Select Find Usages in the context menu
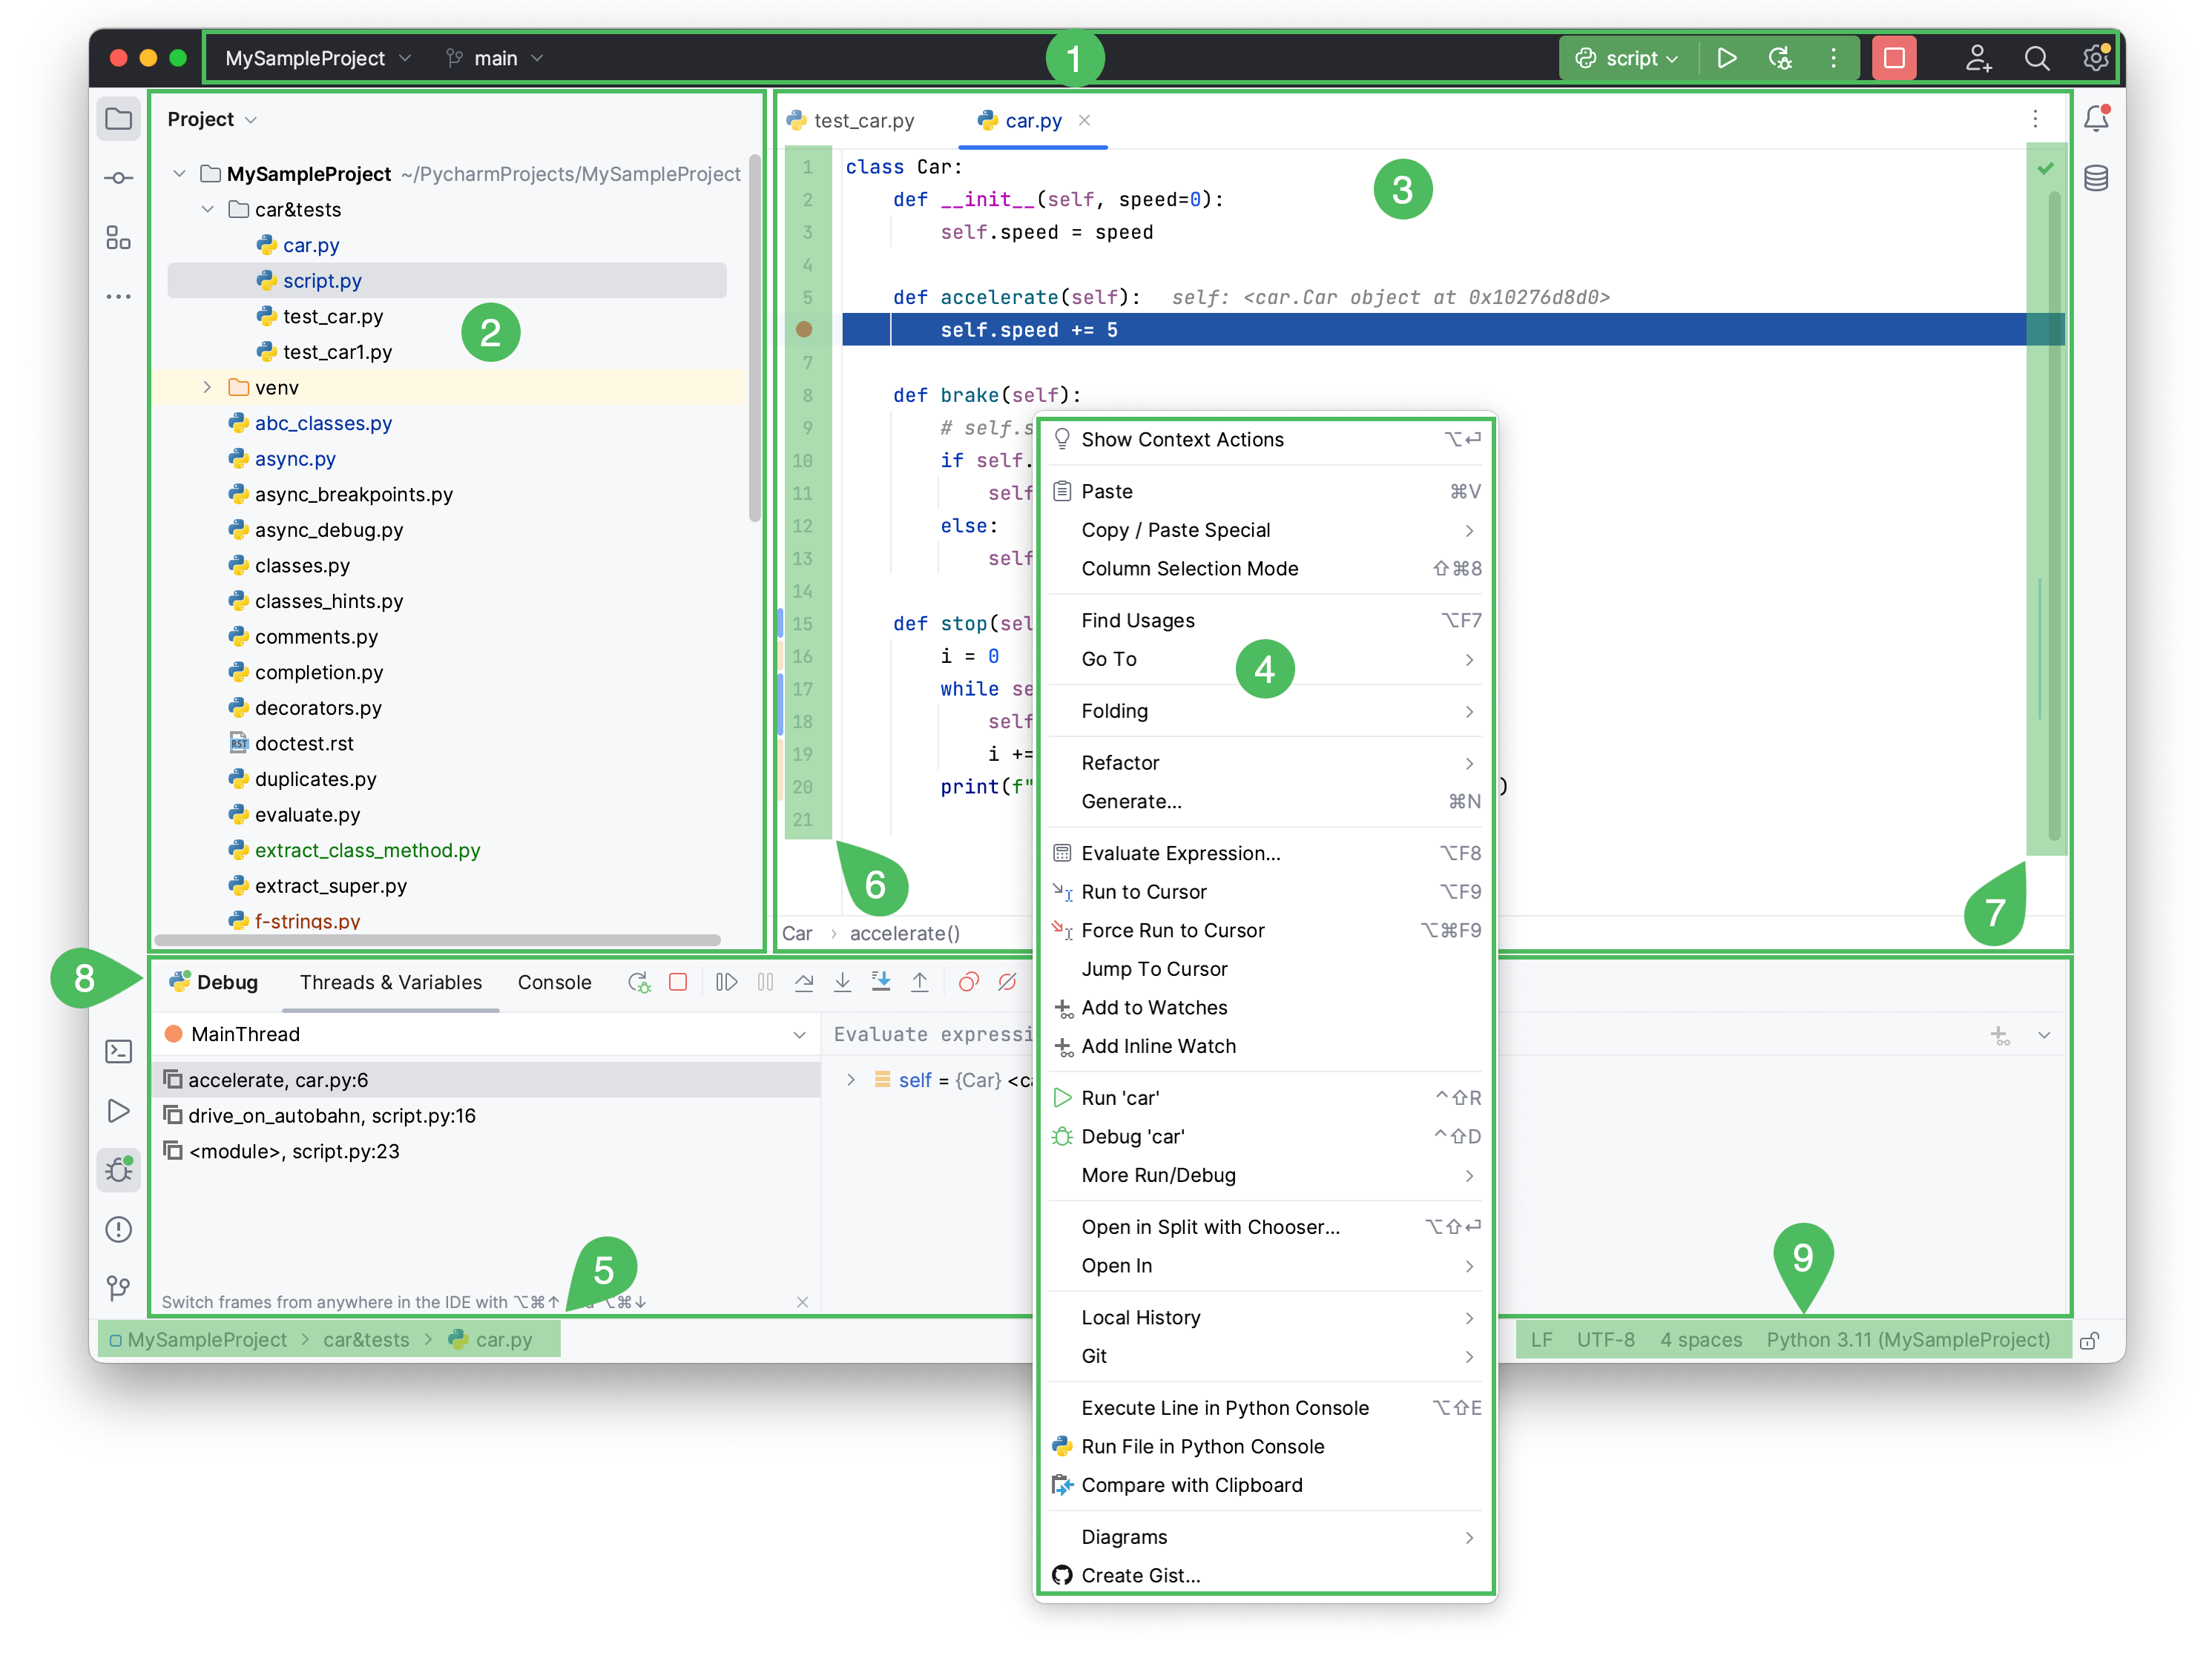 (1137, 620)
